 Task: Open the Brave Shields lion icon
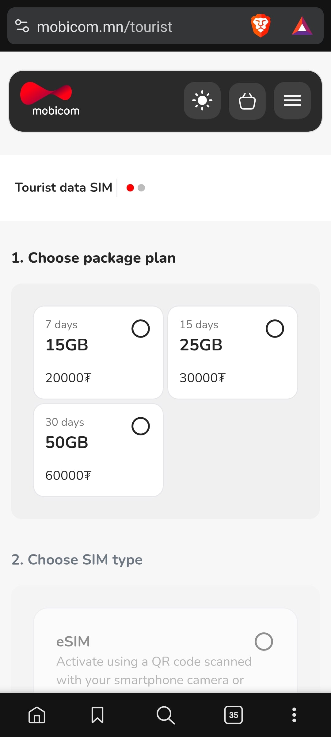click(261, 26)
